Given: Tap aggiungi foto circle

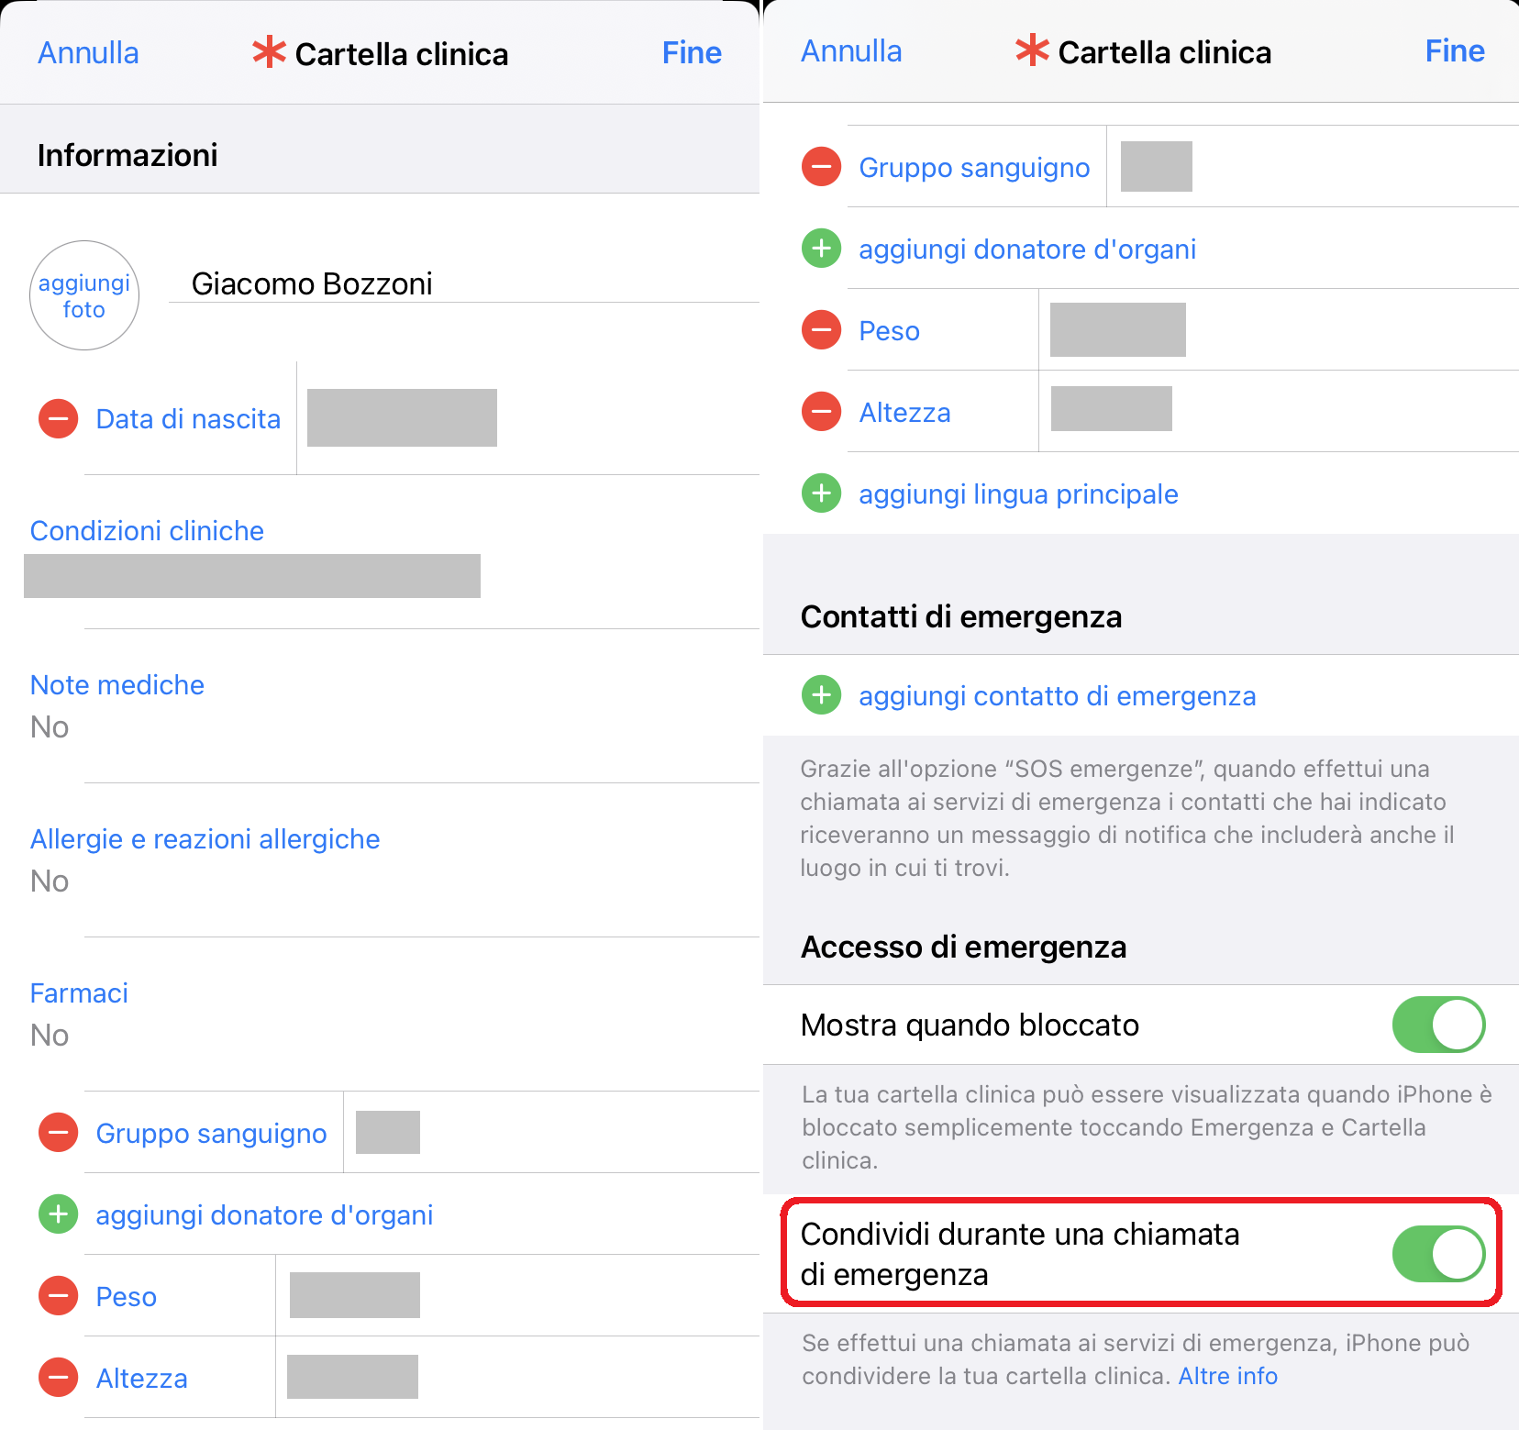Looking at the screenshot, I should 84,295.
